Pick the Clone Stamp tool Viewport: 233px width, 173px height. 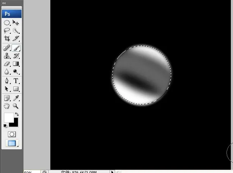(7, 56)
